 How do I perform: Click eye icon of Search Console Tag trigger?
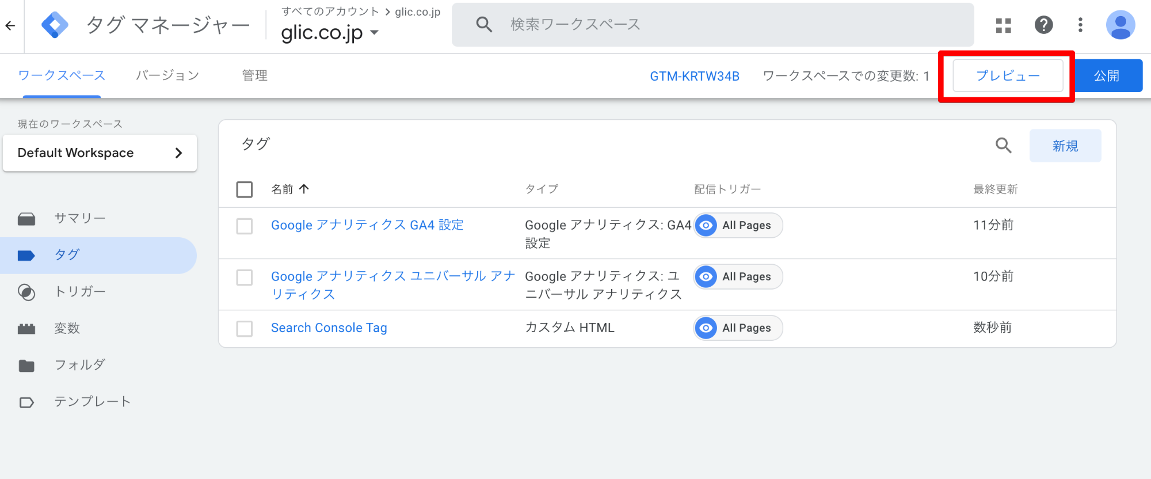(x=706, y=328)
